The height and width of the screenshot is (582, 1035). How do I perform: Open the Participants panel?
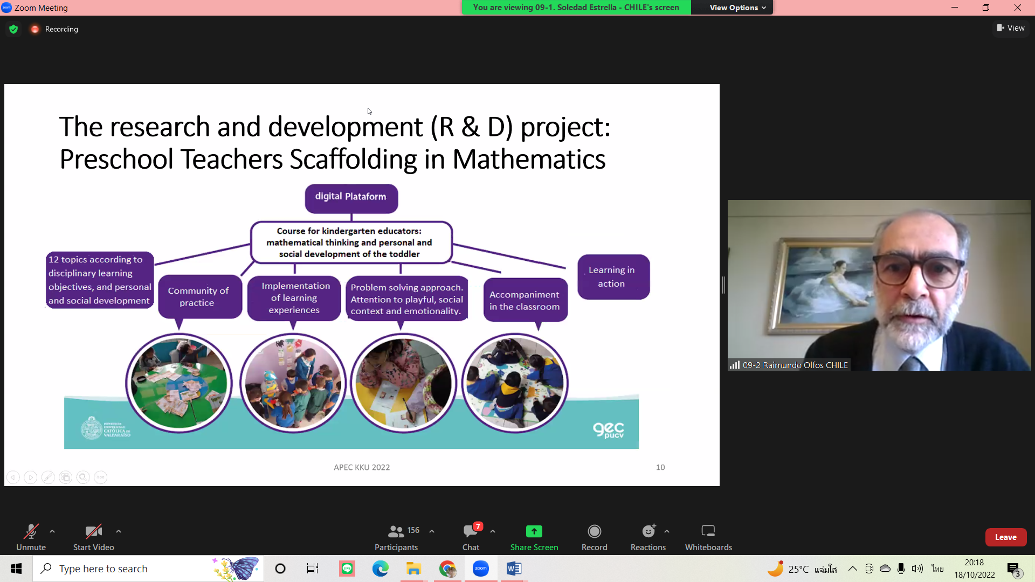[x=396, y=537]
